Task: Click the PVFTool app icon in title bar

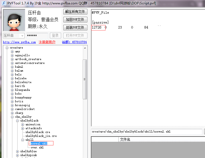Action: pyautogui.click(x=4, y=3)
